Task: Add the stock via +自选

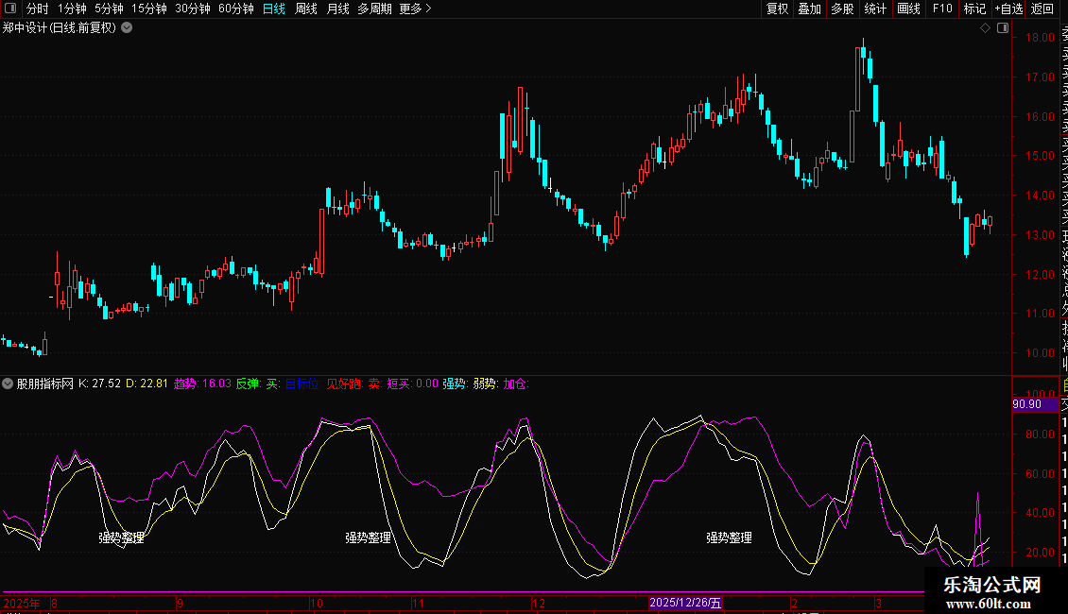Action: click(x=1008, y=9)
